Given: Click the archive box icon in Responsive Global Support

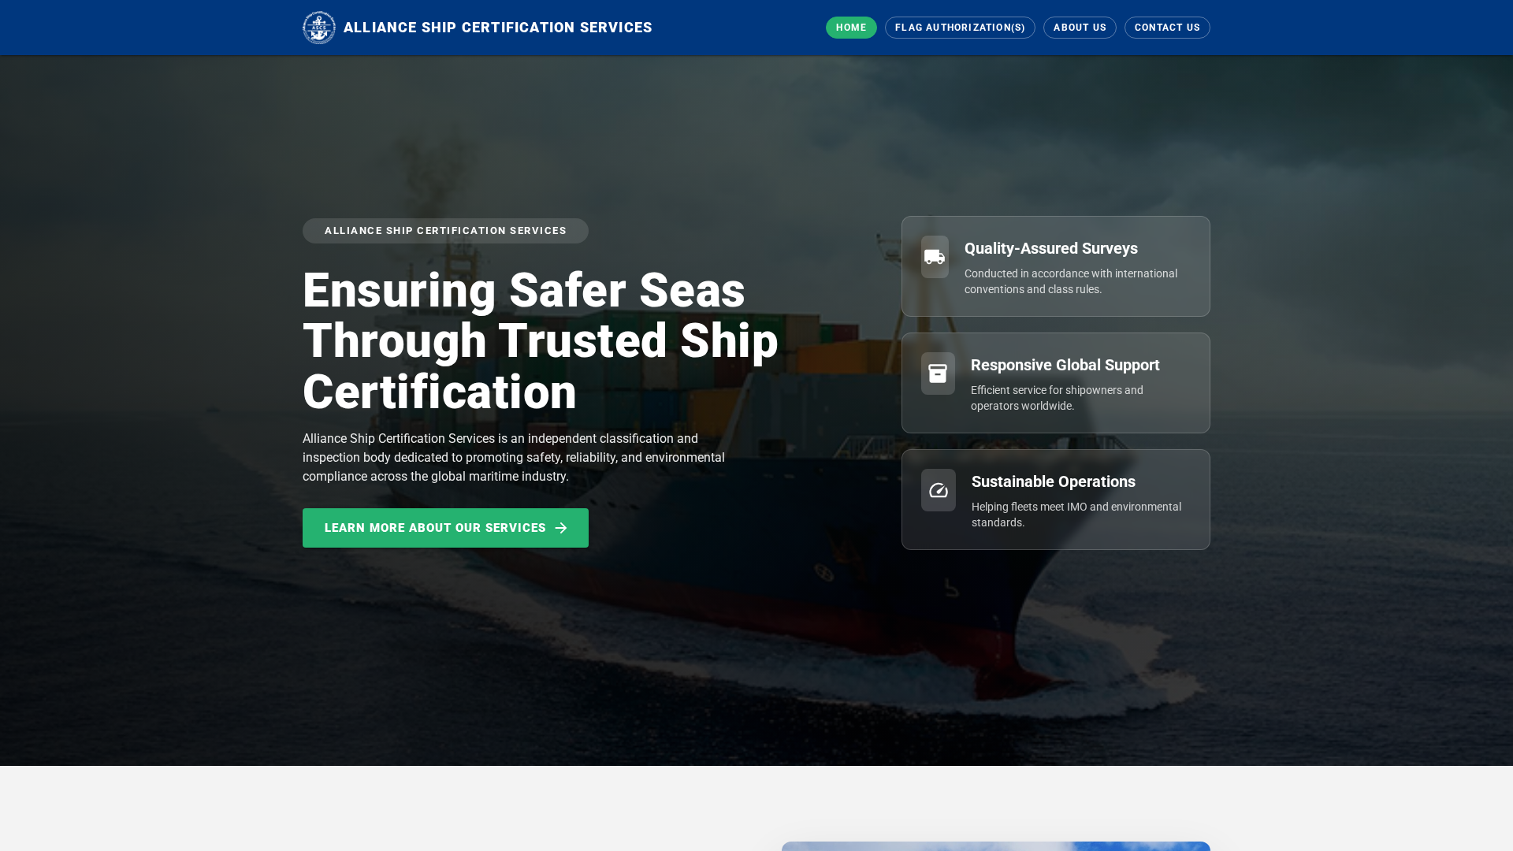Looking at the screenshot, I should click(x=938, y=373).
